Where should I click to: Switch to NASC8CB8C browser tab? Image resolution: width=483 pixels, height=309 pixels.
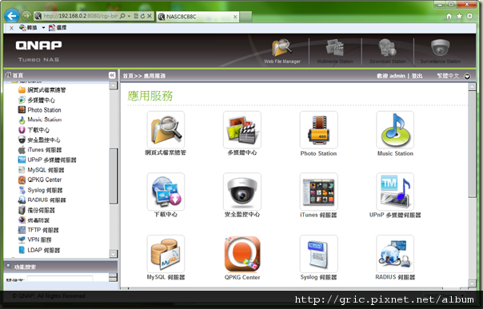click(x=198, y=17)
